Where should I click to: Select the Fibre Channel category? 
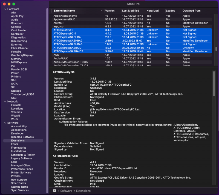(20, 48)
